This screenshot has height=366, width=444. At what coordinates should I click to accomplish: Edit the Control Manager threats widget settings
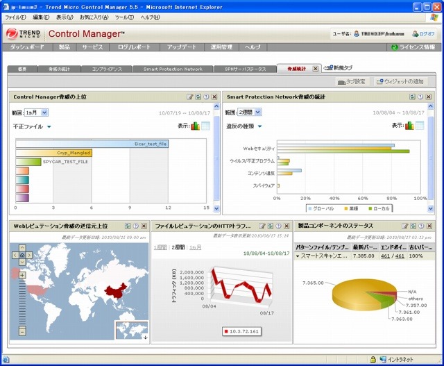(189, 97)
